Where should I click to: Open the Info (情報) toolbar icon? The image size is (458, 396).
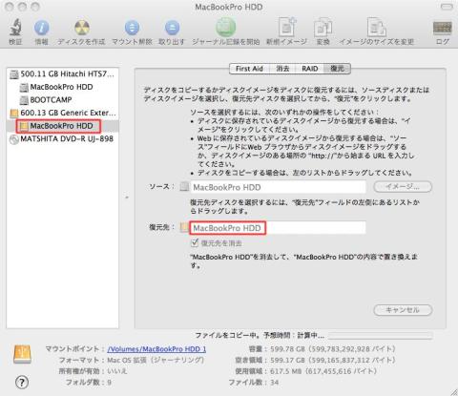pyautogui.click(x=41, y=28)
